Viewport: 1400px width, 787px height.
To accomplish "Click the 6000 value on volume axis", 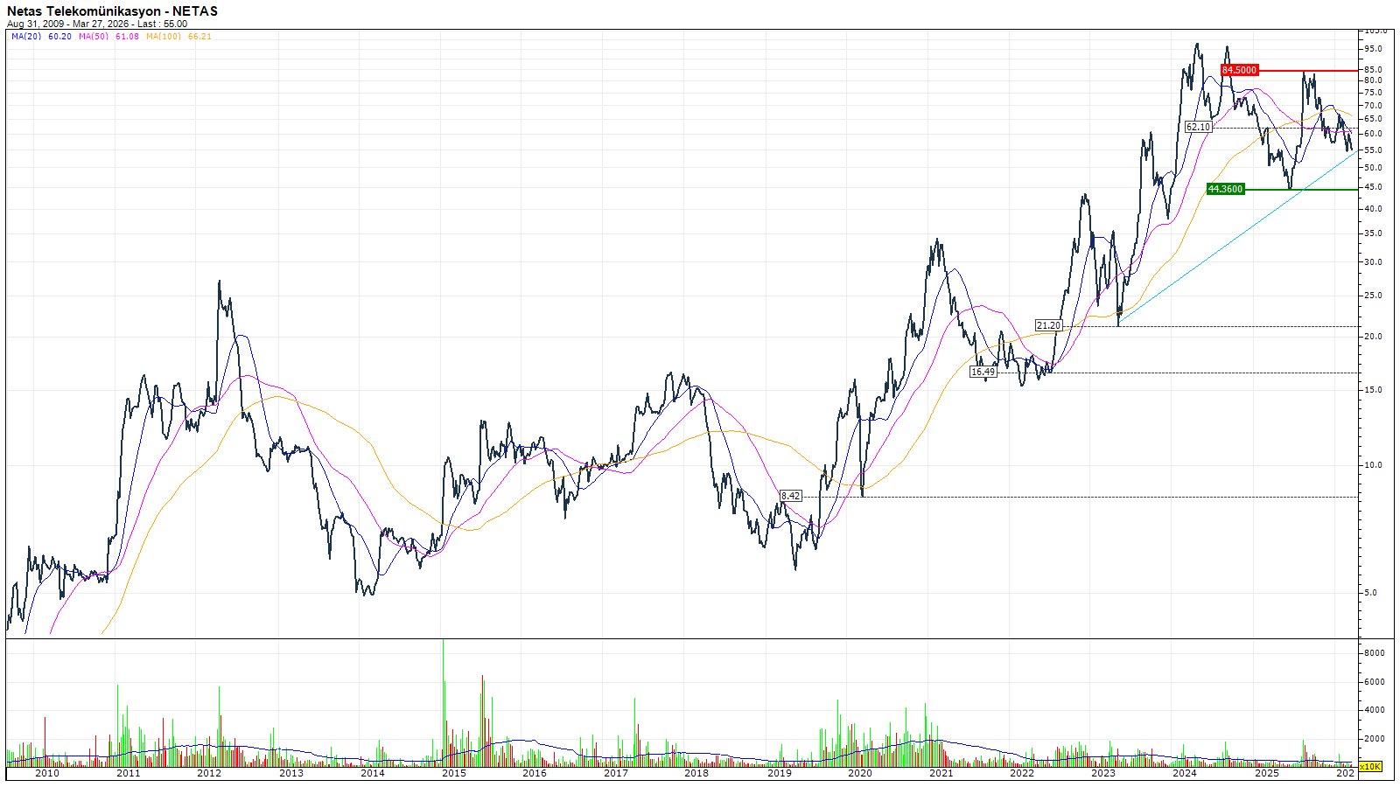I will 1374,682.
